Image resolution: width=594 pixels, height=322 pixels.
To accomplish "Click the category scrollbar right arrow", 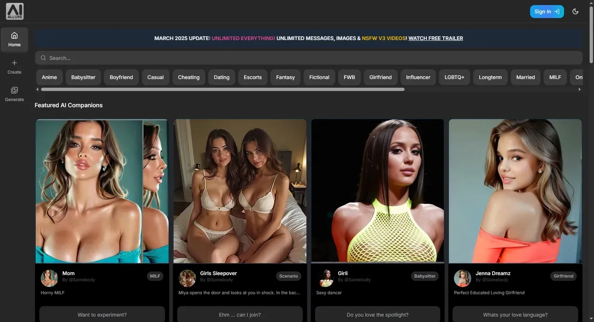I will tap(579, 89).
